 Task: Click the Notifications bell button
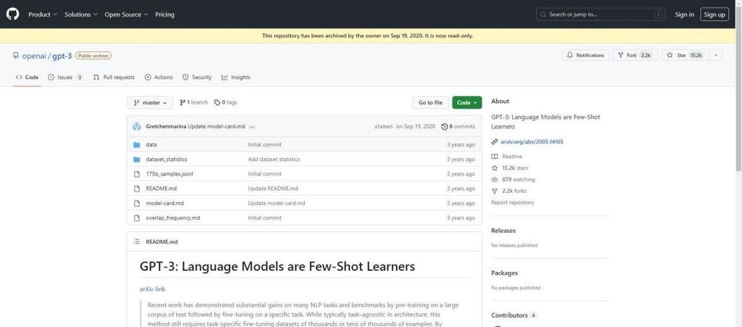[x=585, y=55]
